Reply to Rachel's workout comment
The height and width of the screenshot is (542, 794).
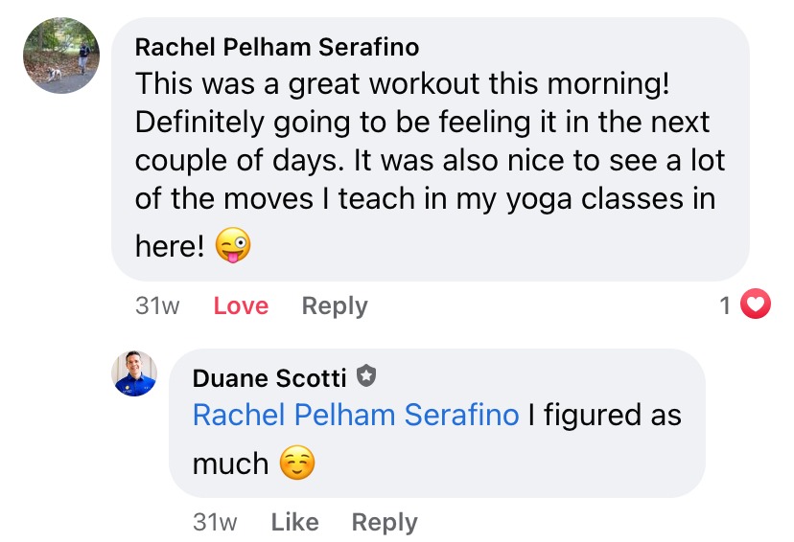[334, 306]
